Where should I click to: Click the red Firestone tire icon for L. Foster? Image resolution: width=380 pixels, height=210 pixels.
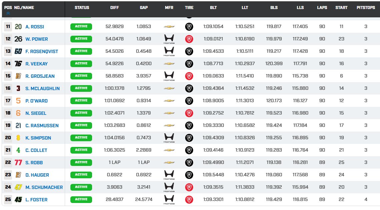click(x=189, y=200)
